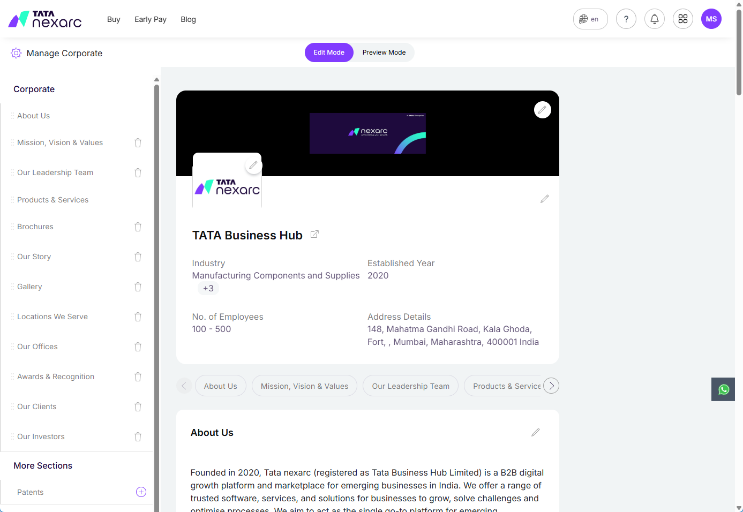Delete the Awards & Recognition section
This screenshot has width=743, height=512.
coord(138,377)
